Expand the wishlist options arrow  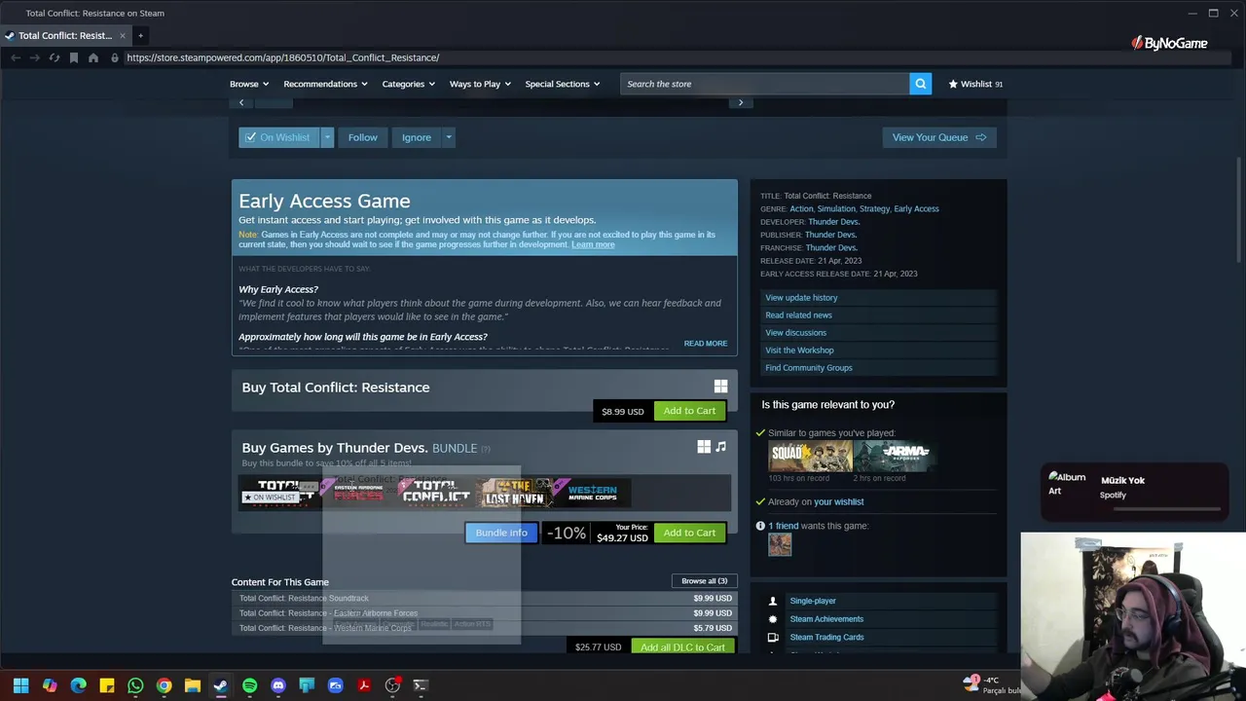pos(327,137)
